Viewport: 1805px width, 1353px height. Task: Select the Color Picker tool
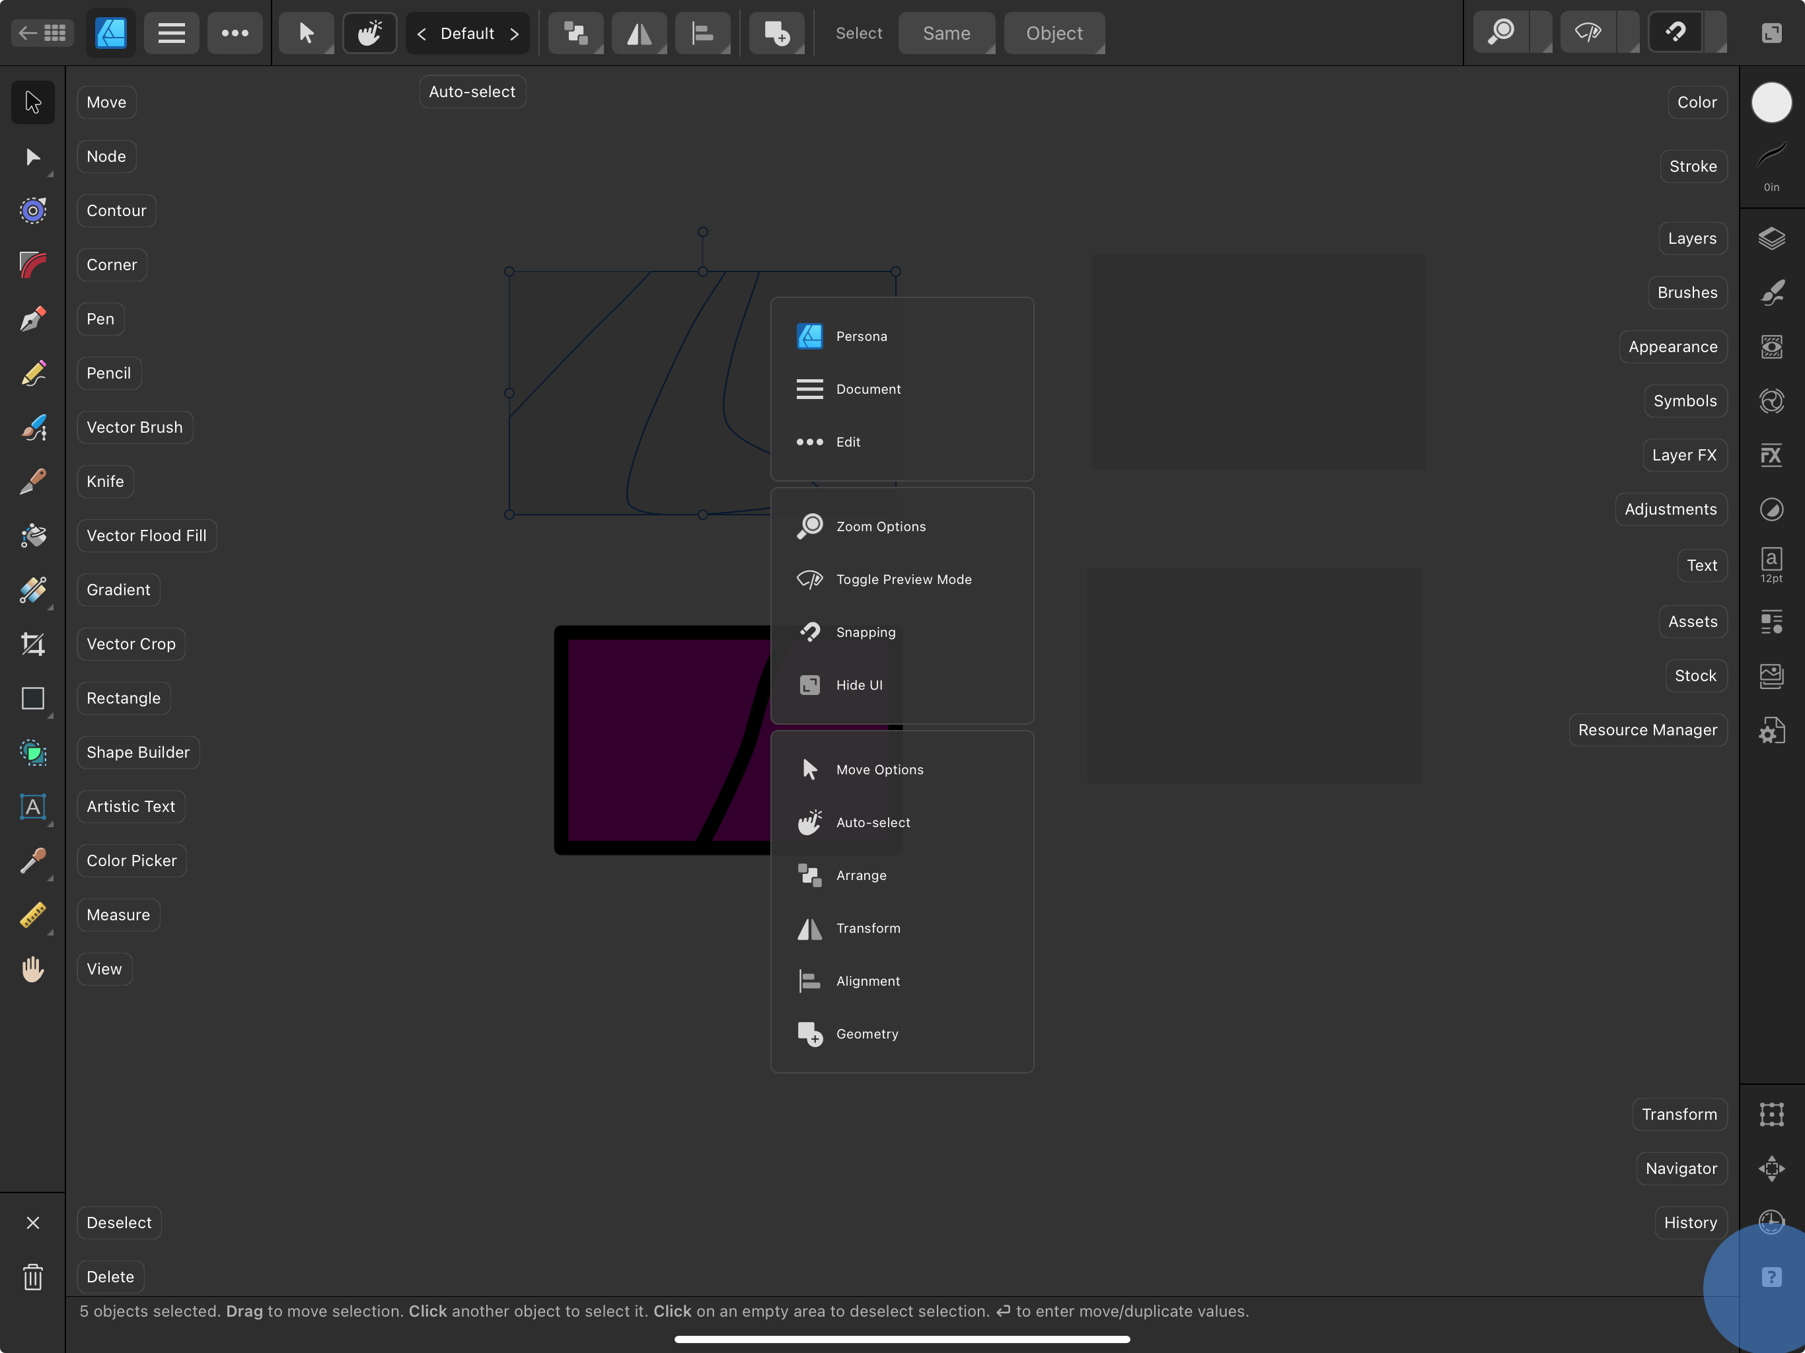pos(32,861)
